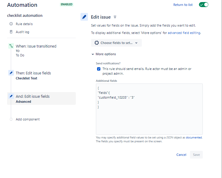Click the large blue pencil Edit issue icon
The height and width of the screenshot is (178, 222).
(84, 17)
